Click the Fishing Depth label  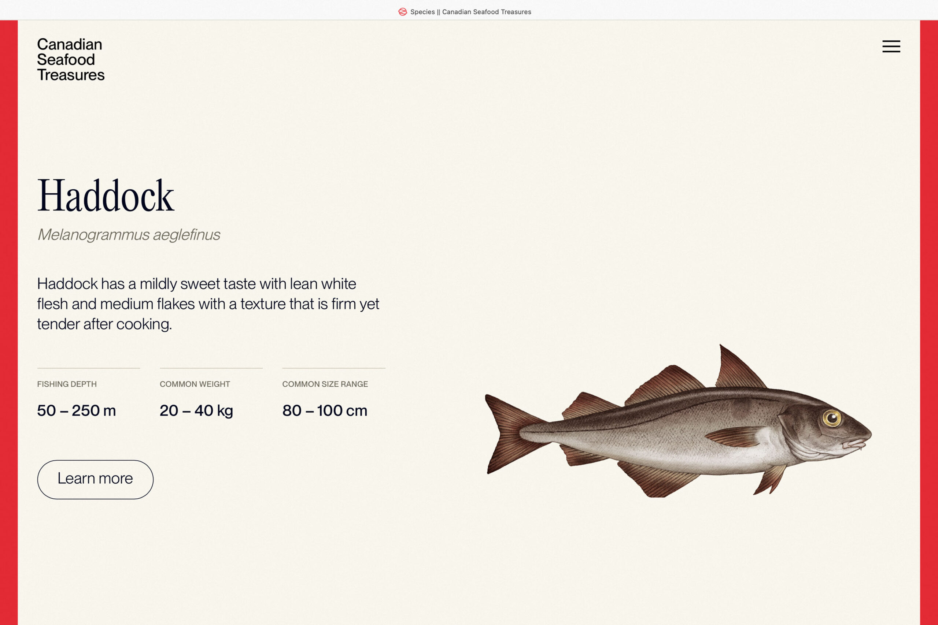point(67,384)
